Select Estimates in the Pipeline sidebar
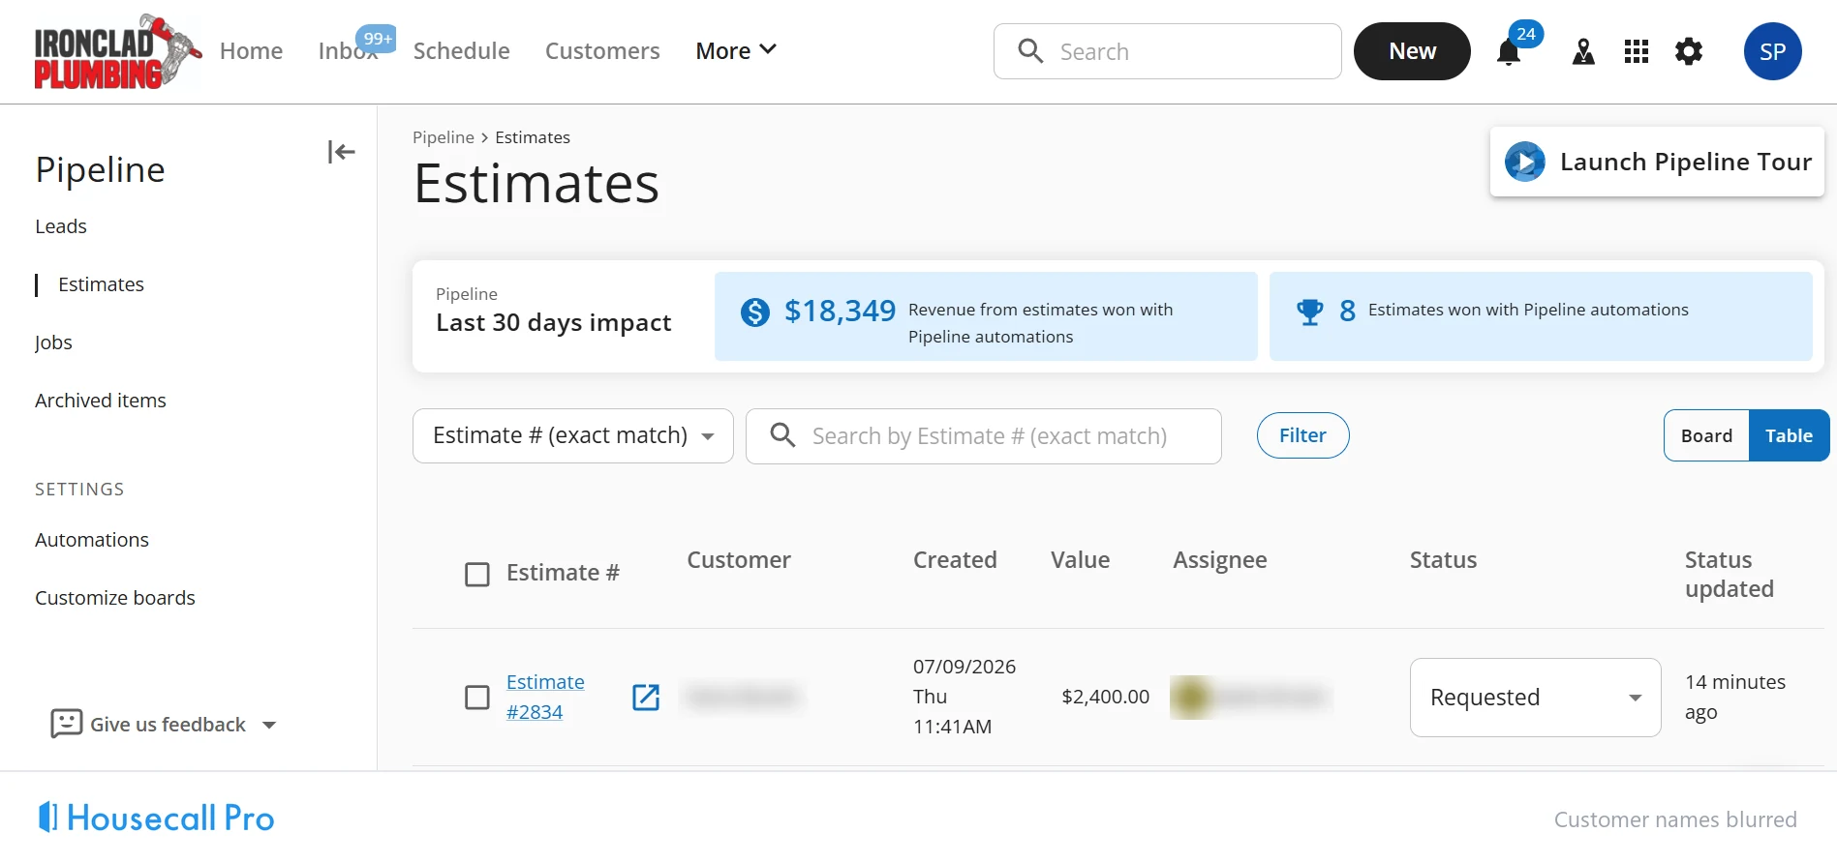Image resolution: width=1837 pixels, height=863 pixels. pos(101,284)
